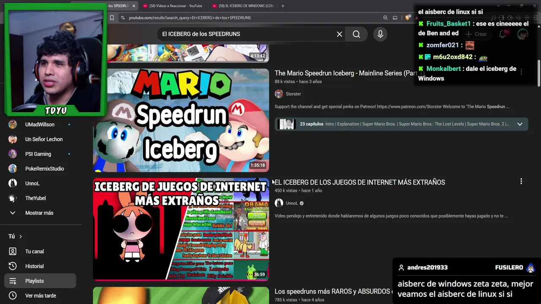Viewport: 541px width, 304px height.
Task: Open the cast icon in the address bar
Action: tap(395, 18)
